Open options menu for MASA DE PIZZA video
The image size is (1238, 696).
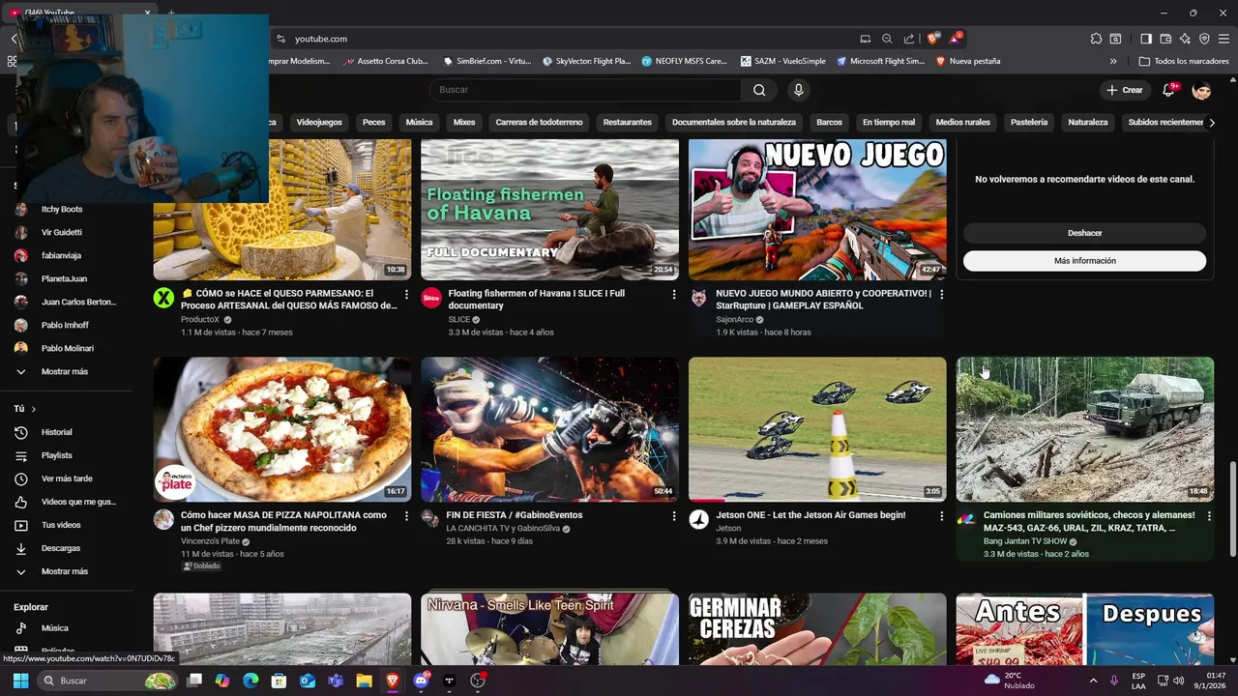point(406,516)
